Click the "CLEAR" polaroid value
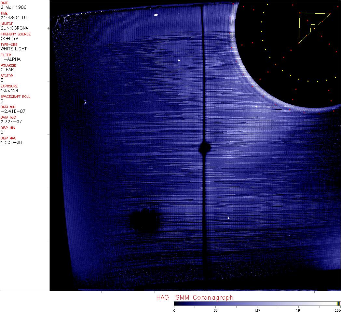Screen dimensions: 341x312 [7, 70]
